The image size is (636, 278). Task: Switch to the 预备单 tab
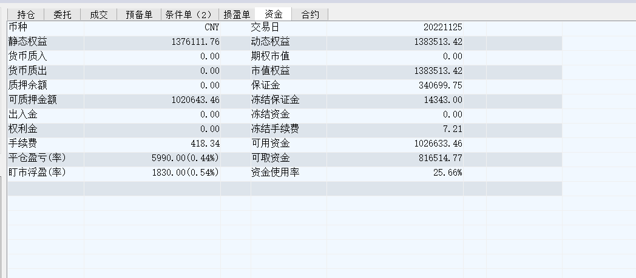click(x=139, y=15)
